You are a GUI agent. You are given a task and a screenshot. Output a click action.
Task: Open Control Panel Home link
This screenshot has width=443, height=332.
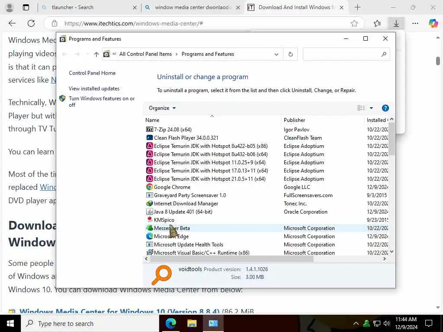point(92,73)
